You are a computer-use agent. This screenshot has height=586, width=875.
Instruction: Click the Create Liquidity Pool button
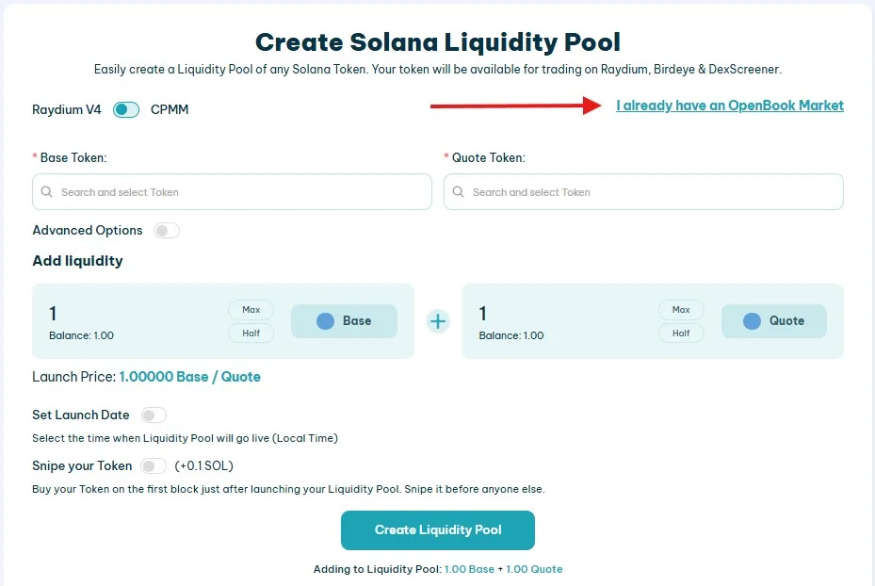pyautogui.click(x=437, y=529)
